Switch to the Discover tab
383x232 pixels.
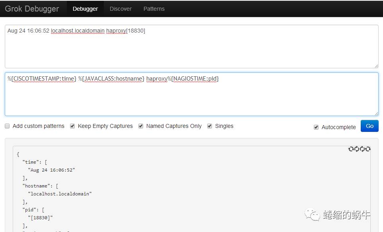pos(121,9)
